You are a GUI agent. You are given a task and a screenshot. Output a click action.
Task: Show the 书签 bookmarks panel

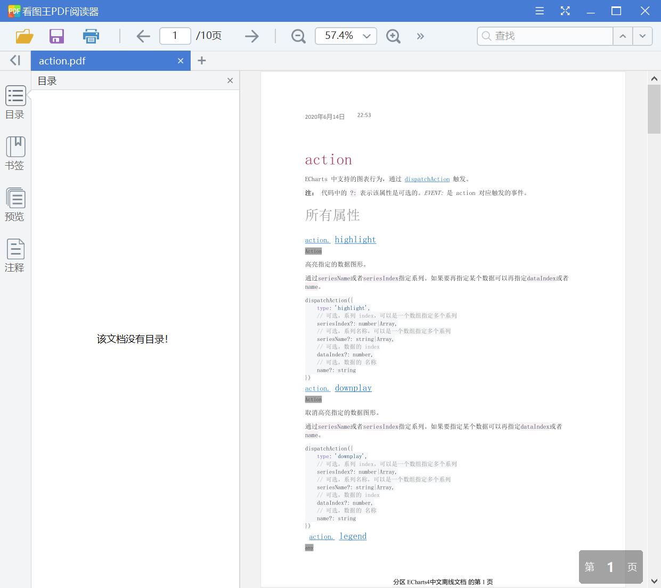15,153
